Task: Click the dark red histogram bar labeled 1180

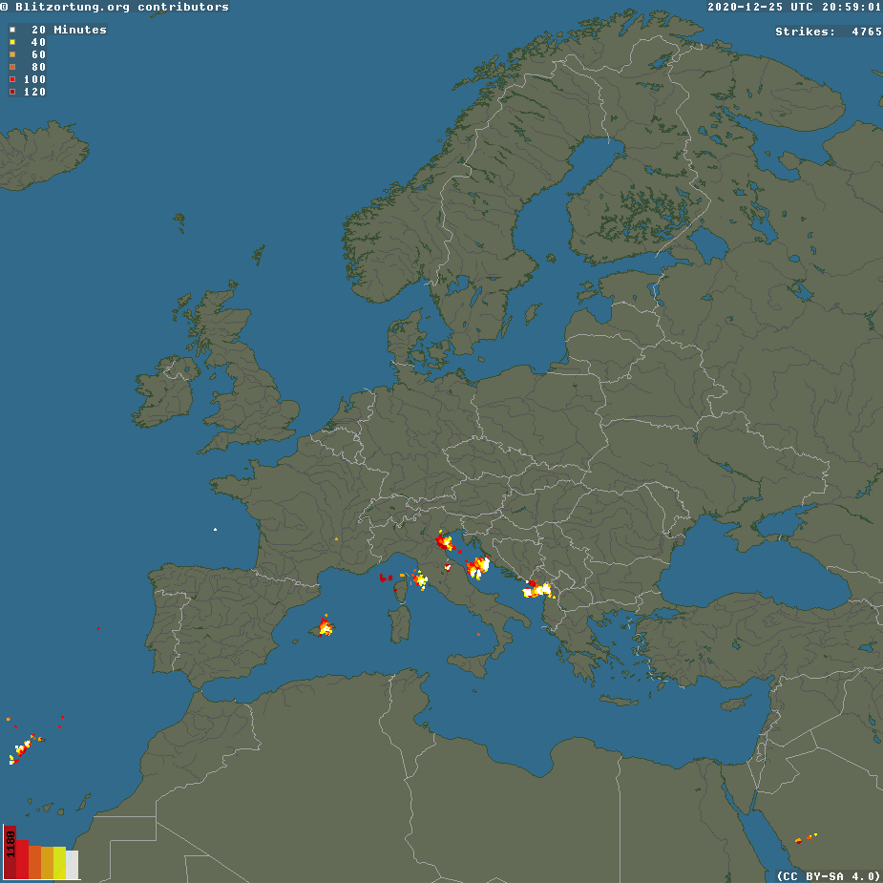Action: [10, 851]
